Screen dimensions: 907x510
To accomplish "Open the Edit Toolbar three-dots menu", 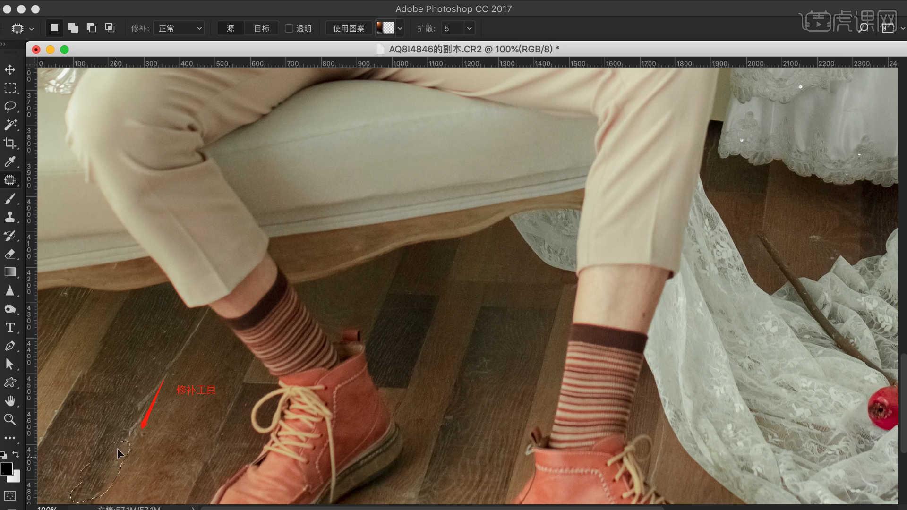I will click(x=10, y=438).
